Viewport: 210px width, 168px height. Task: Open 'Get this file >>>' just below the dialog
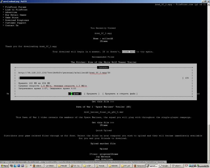coord(103,102)
